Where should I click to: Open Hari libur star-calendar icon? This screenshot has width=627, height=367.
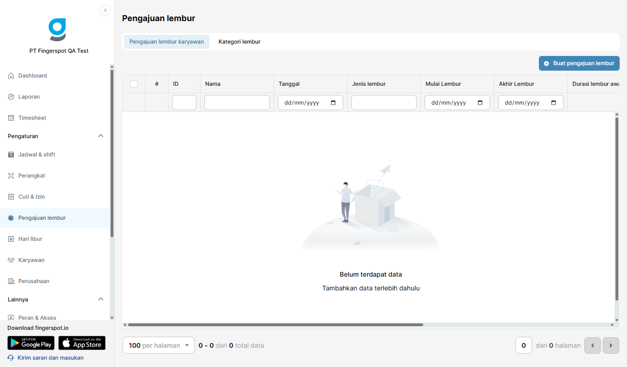(x=11, y=239)
